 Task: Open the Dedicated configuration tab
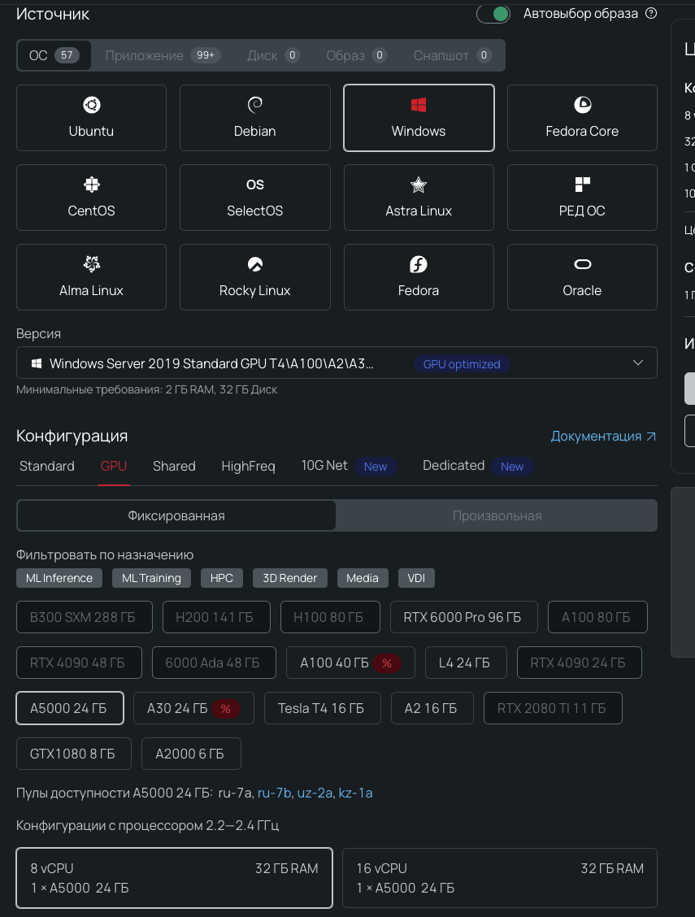477,466
